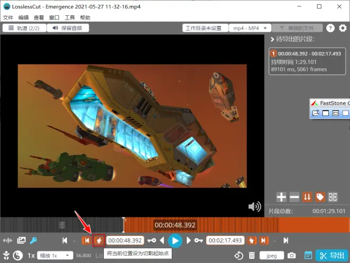Delete the source file via trash icon
Screen dimensions: 350x263
(252, 256)
